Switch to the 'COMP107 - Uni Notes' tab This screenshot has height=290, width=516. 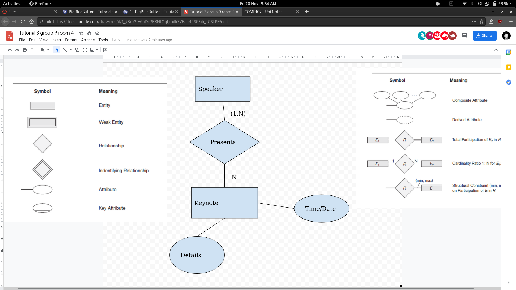(271, 12)
